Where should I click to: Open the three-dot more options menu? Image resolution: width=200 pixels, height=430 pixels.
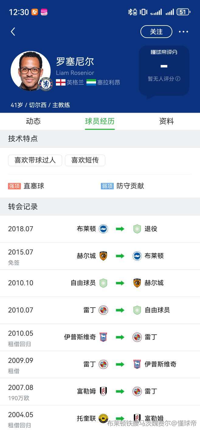point(183,32)
